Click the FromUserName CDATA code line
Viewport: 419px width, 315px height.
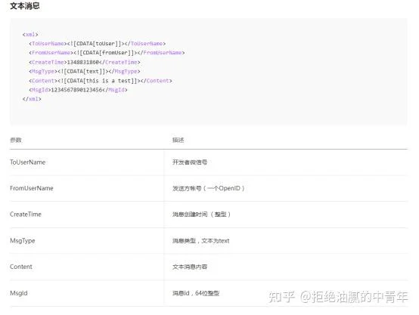coord(107,53)
